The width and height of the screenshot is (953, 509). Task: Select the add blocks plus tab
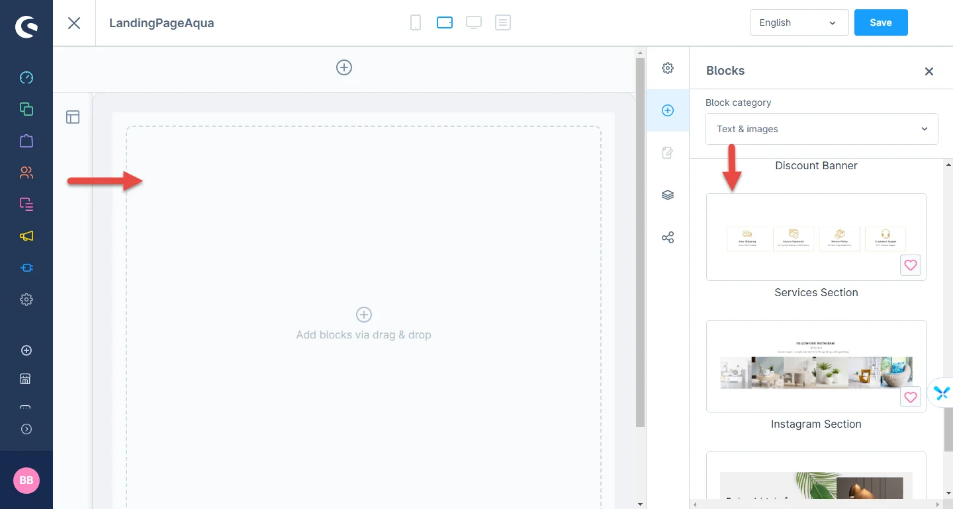pos(668,110)
